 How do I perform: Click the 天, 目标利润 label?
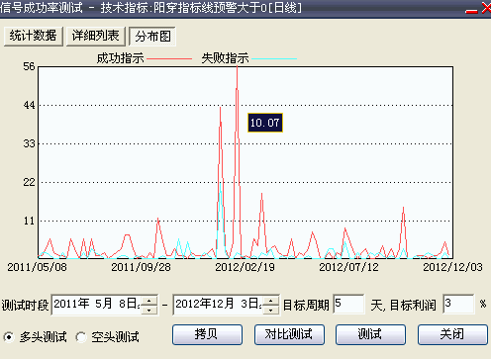[x=403, y=305]
